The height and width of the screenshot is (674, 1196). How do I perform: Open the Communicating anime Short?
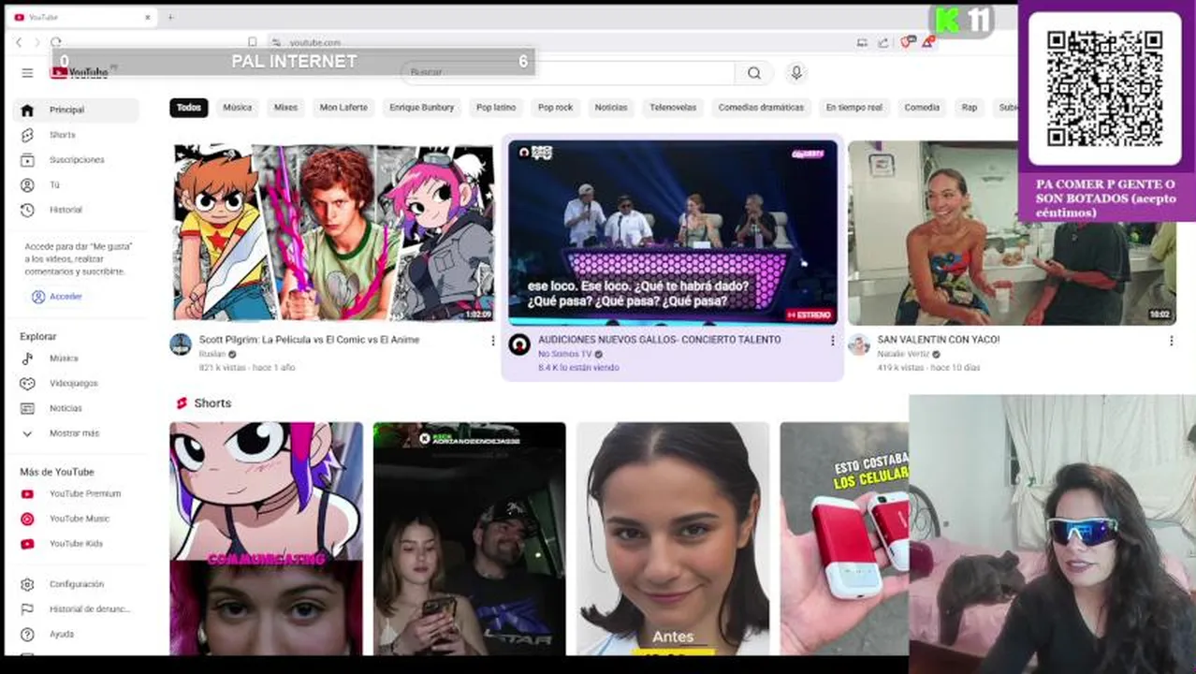coord(266,538)
